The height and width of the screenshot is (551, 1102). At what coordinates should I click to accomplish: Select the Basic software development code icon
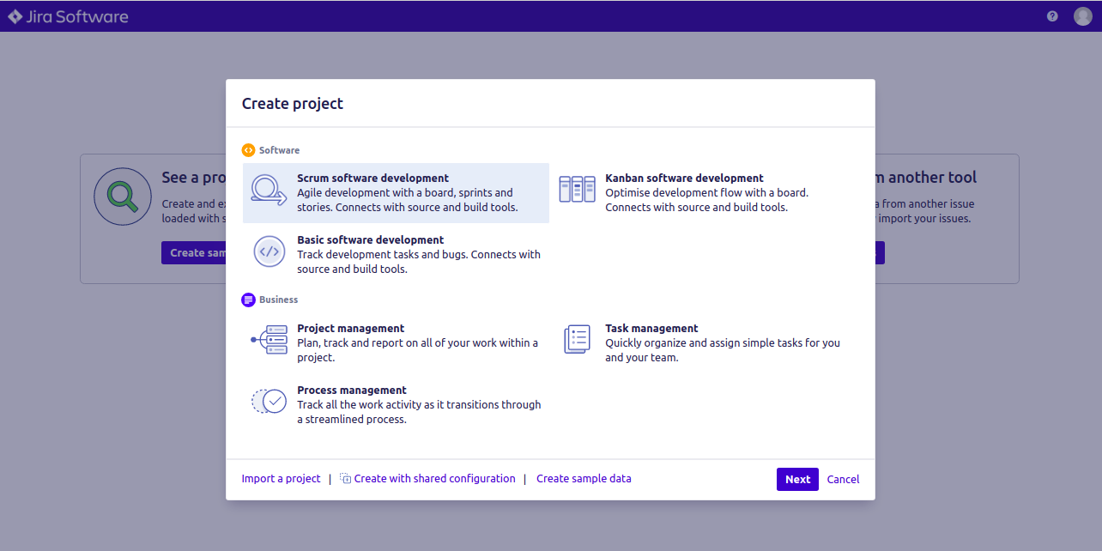click(269, 251)
